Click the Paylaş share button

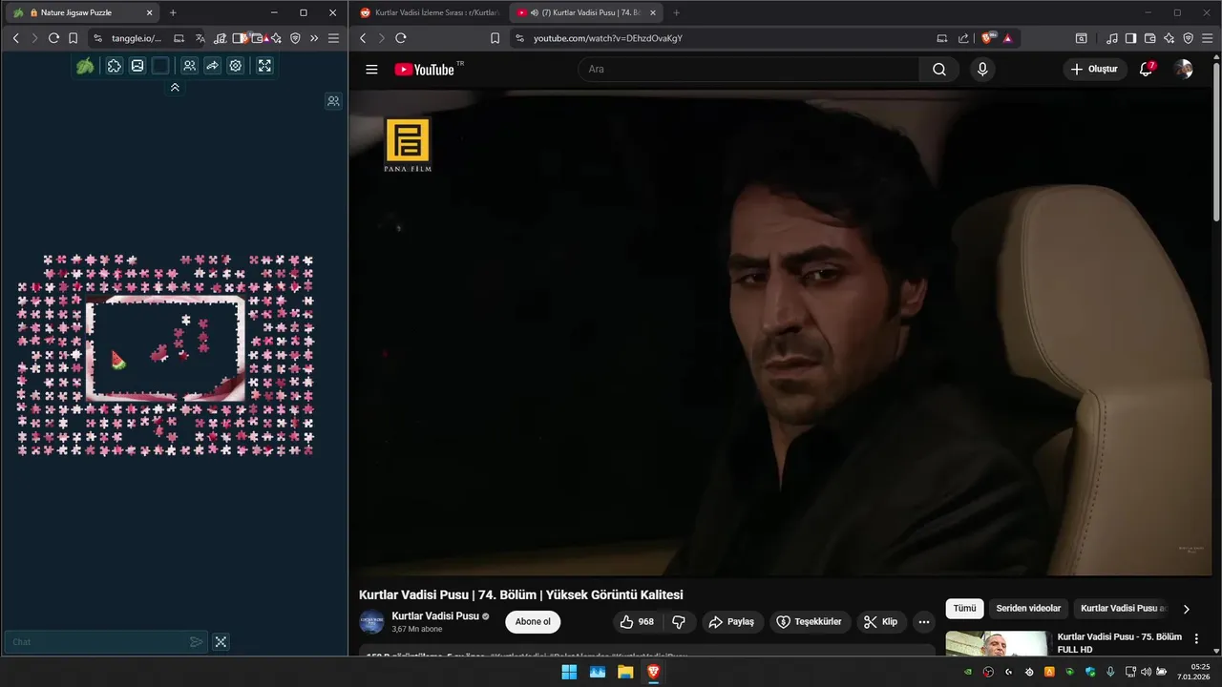(x=731, y=622)
